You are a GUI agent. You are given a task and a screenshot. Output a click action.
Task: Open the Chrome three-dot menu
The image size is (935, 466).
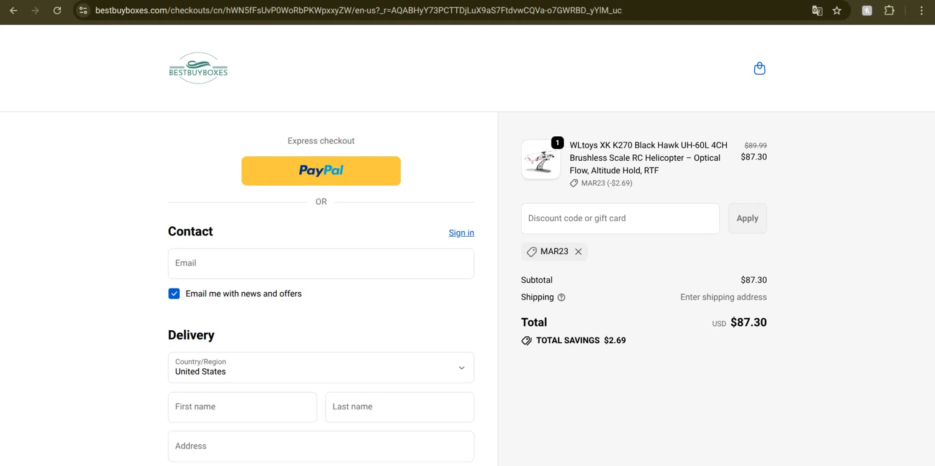click(x=921, y=11)
